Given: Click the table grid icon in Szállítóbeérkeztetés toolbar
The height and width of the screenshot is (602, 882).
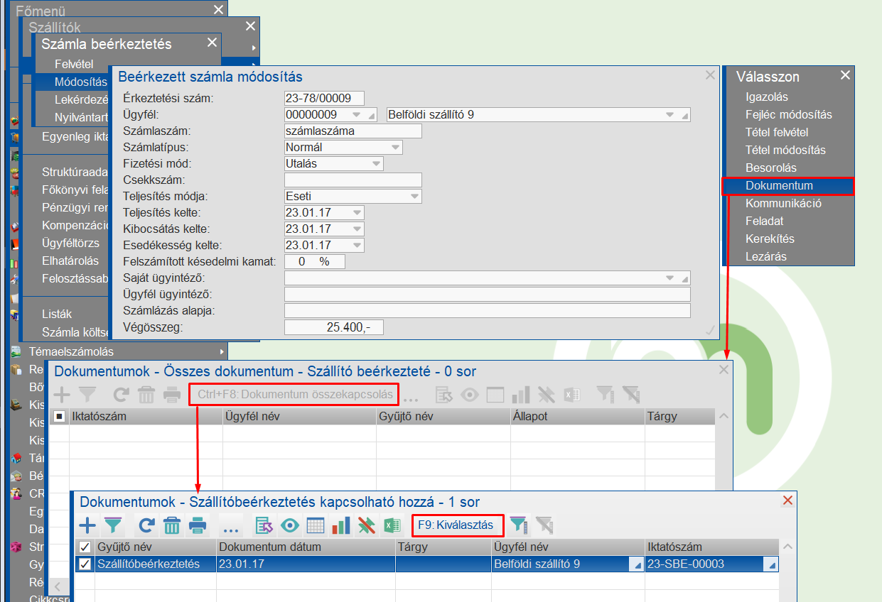Looking at the screenshot, I should (x=316, y=525).
